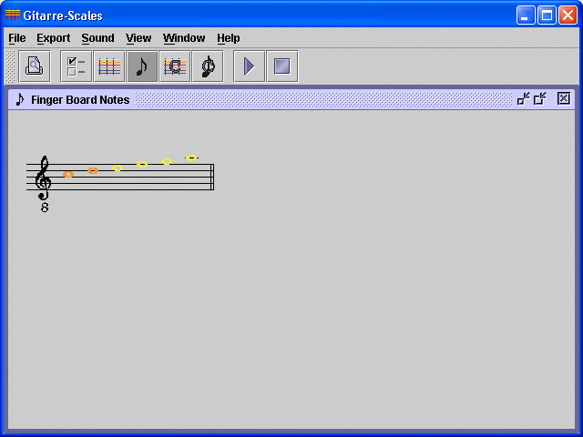583x437 pixels.
Task: Open the View menu
Action: pyautogui.click(x=138, y=38)
